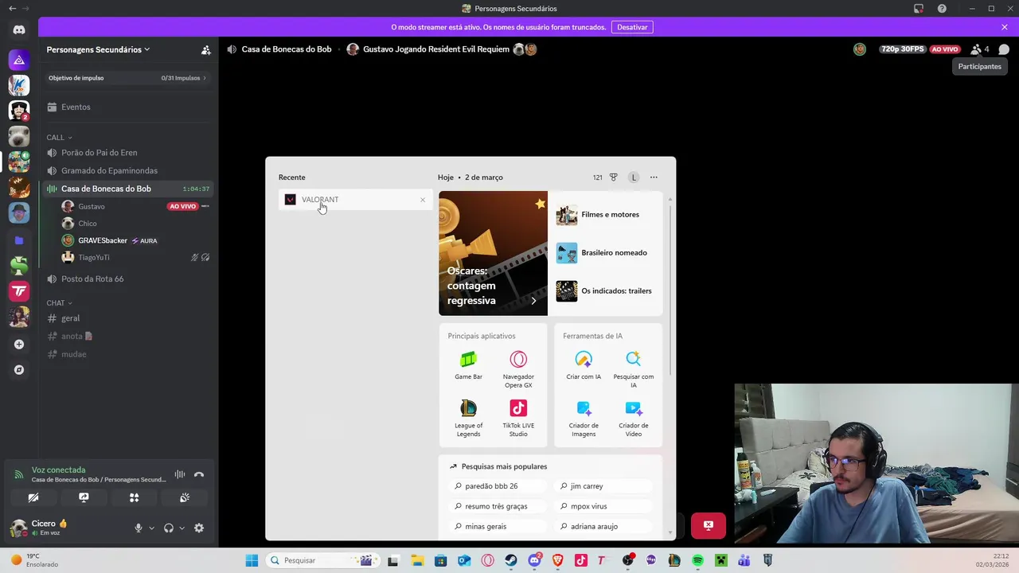Viewport: 1019px width, 573px height.
Task: Click the Windows taskbar Pesquisar search box
Action: (322, 560)
